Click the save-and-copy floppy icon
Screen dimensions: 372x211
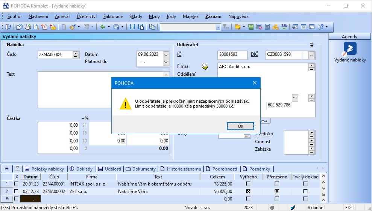(x=141, y=27)
